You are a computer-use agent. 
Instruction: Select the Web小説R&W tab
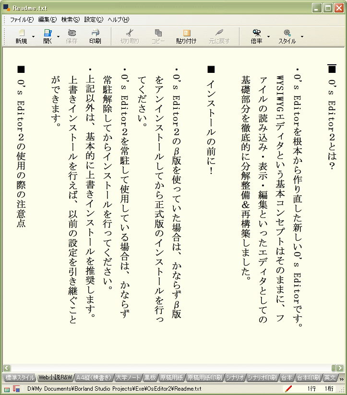[x=55, y=377]
